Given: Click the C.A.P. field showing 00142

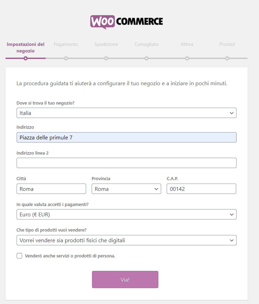Looking at the screenshot, I should (x=201, y=189).
